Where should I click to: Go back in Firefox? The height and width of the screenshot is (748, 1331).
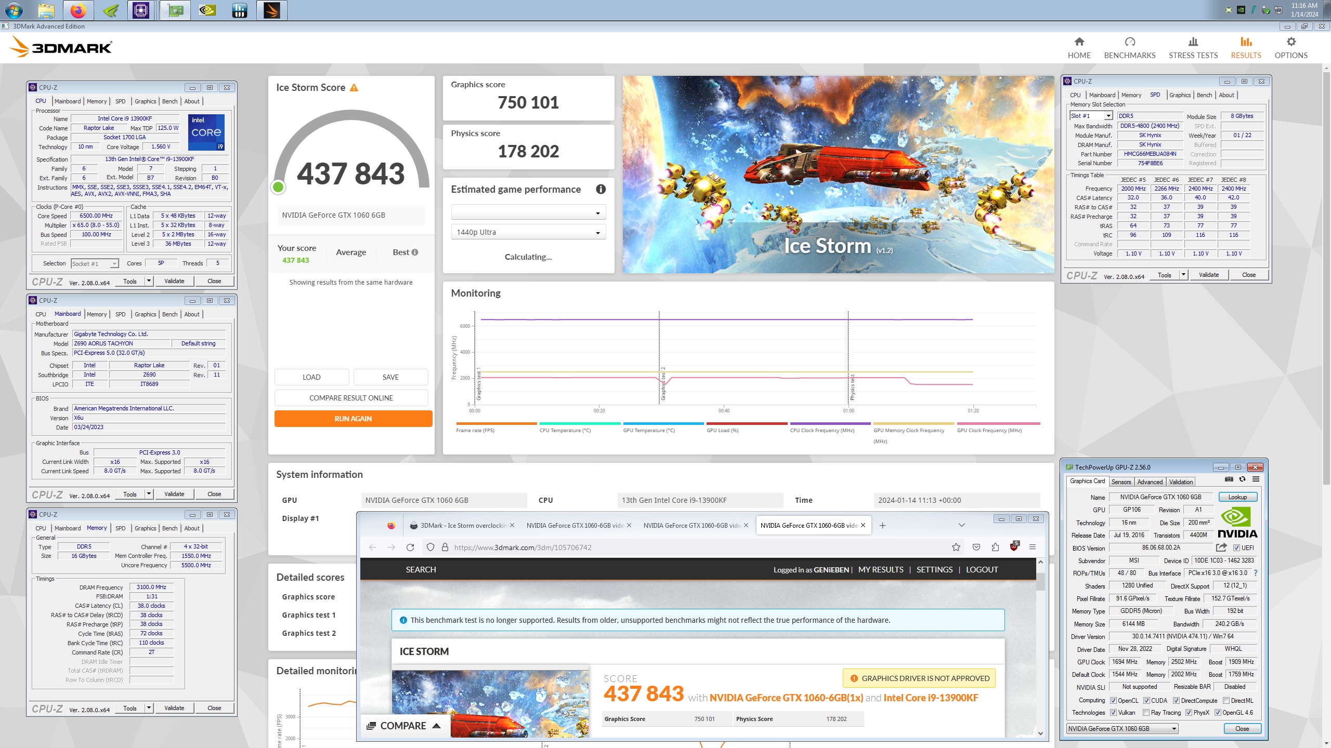coord(372,547)
